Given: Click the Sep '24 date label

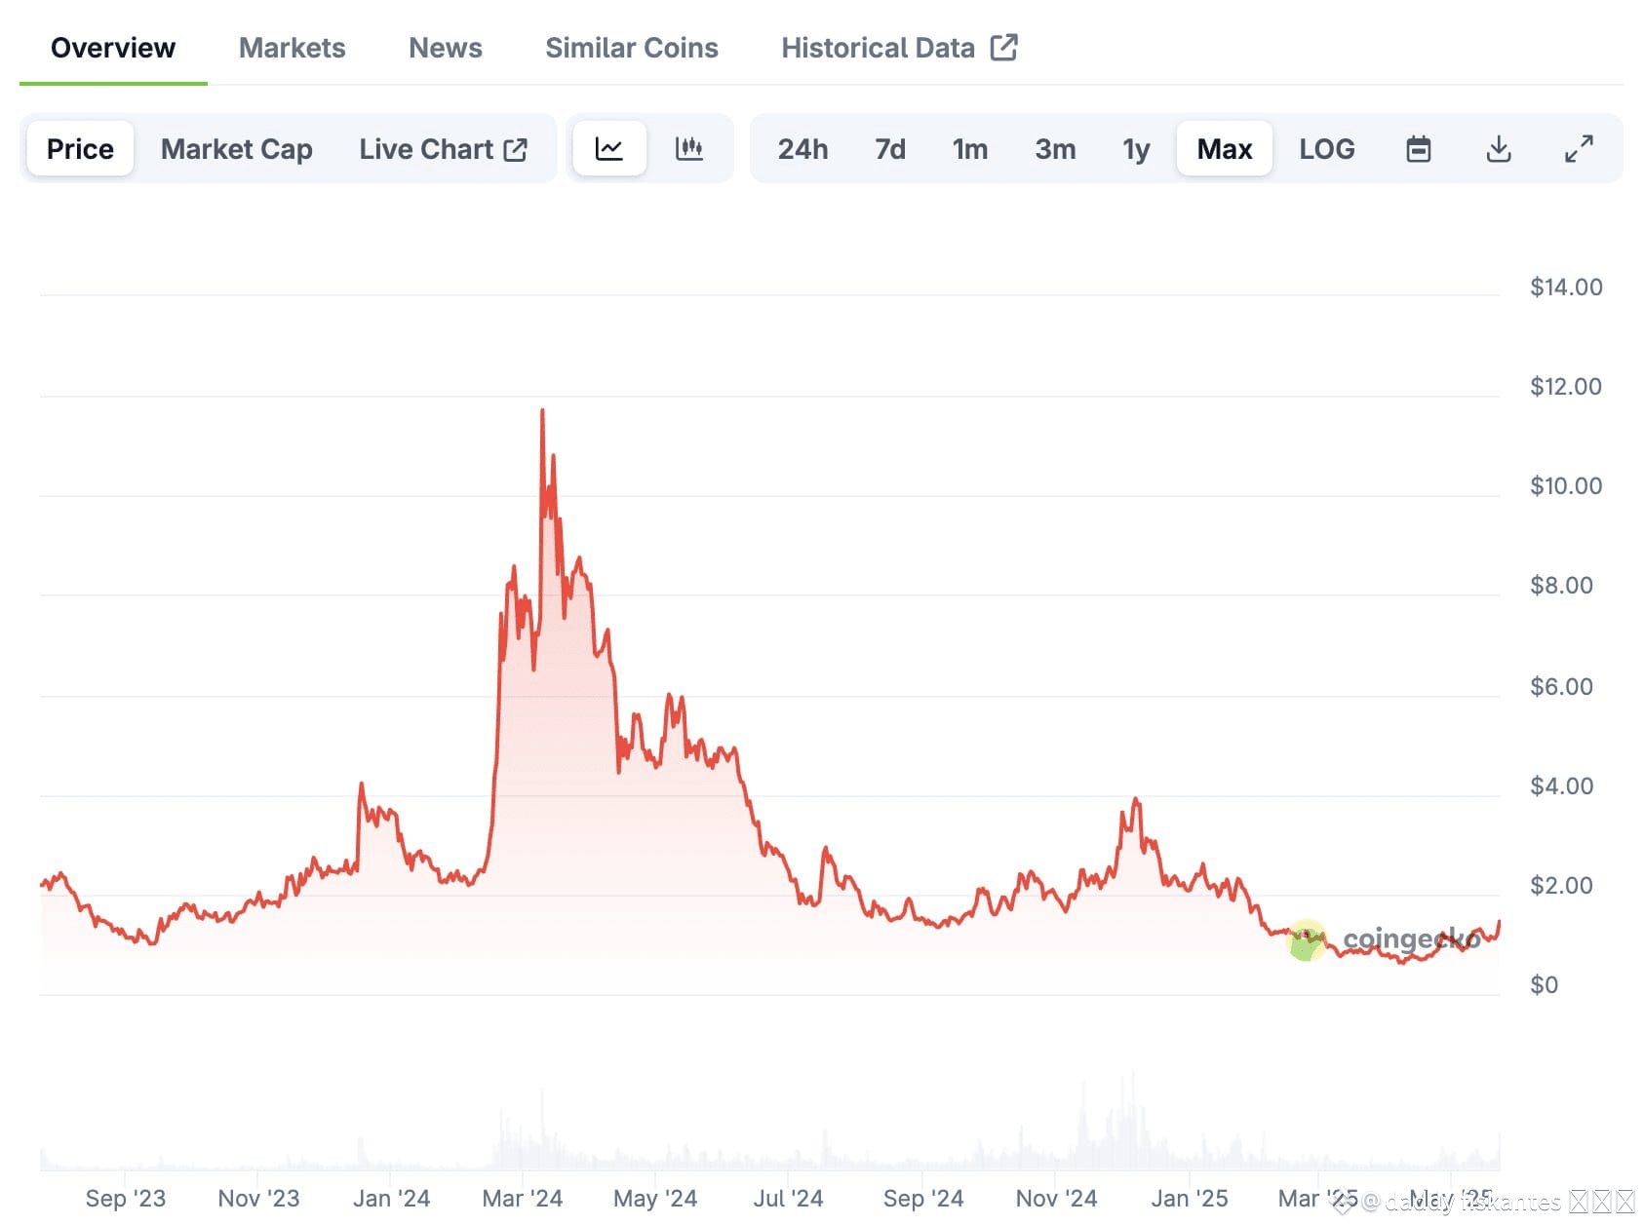Looking at the screenshot, I should [923, 1198].
